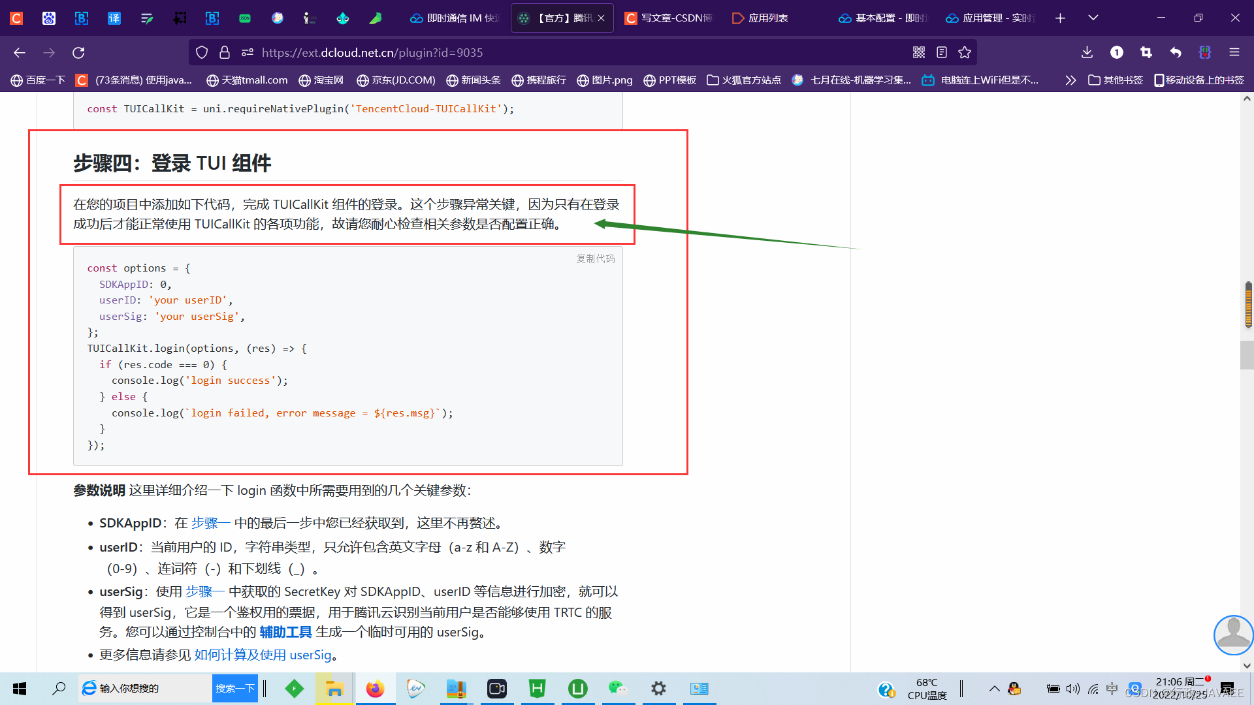1254x705 pixels.
Task: Open the 辅助工具 link
Action: (x=285, y=632)
